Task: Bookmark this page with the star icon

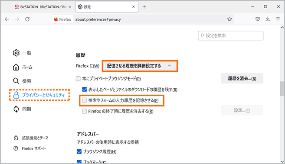Action: coord(229,19)
